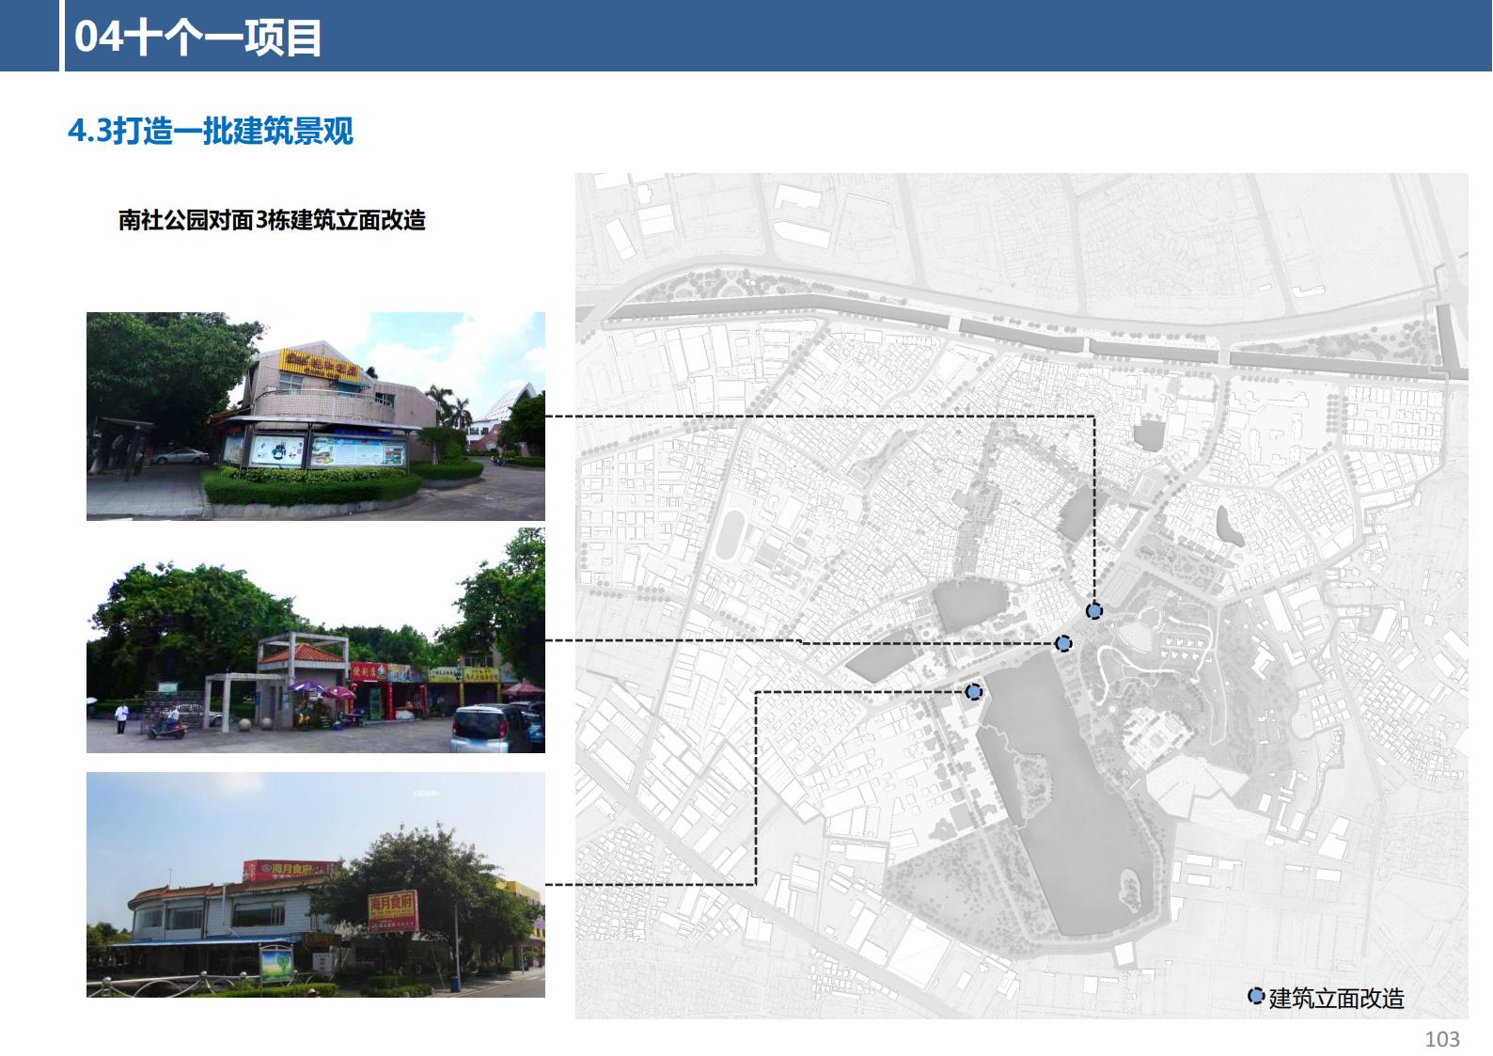This screenshot has width=1493, height=1056.
Task: Click the uppermost blue marker on the map
Action: 1094,611
